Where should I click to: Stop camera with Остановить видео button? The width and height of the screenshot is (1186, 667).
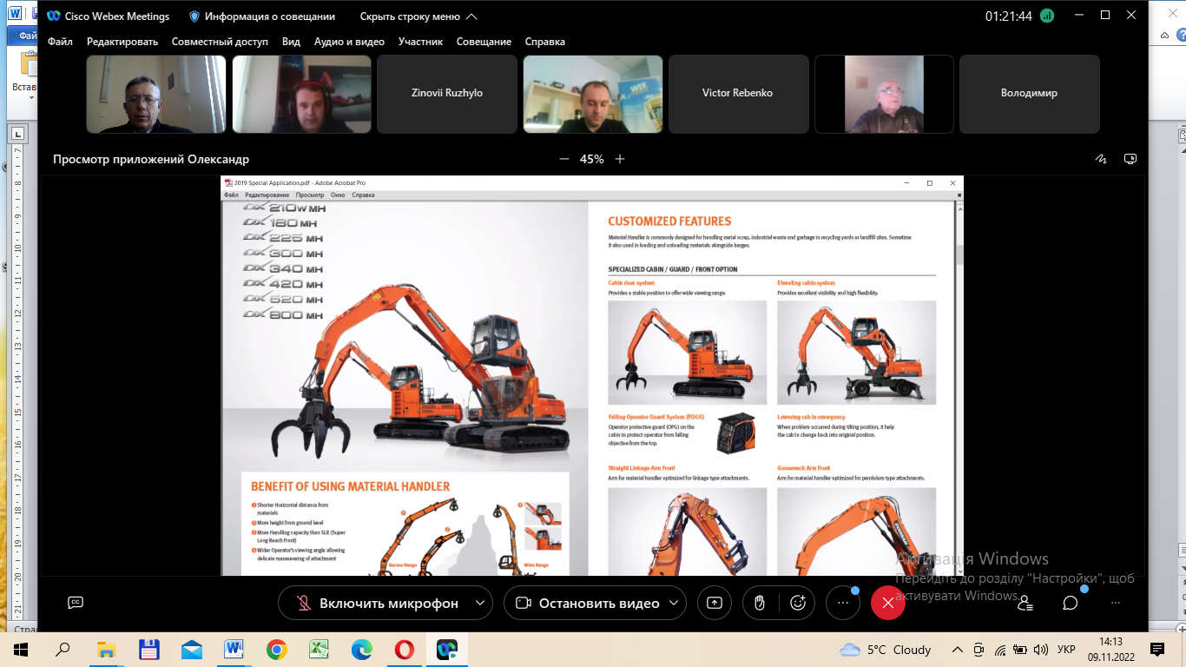[x=588, y=603]
